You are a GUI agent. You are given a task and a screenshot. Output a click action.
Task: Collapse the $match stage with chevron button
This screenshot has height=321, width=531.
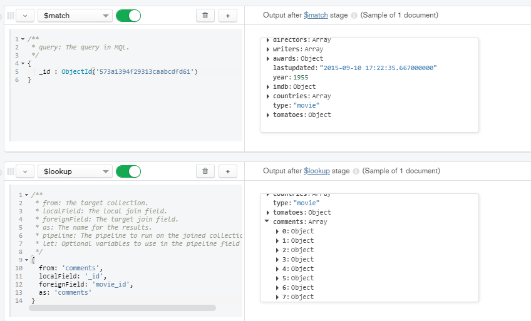[25, 15]
